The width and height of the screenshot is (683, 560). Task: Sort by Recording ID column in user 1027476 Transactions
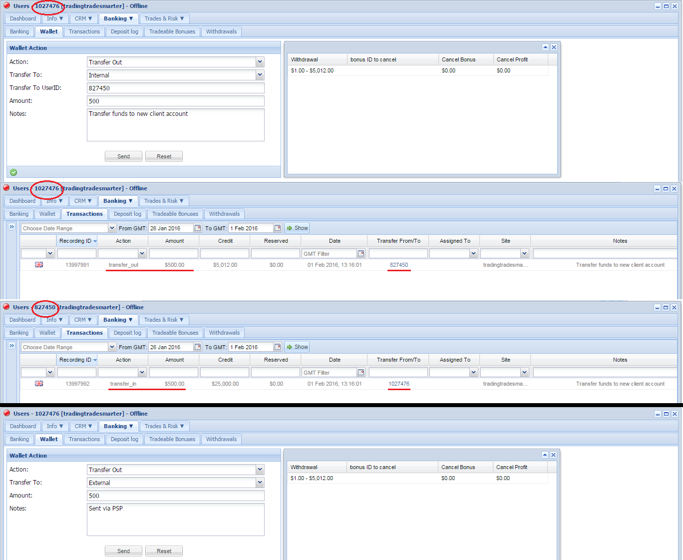pyautogui.click(x=77, y=241)
